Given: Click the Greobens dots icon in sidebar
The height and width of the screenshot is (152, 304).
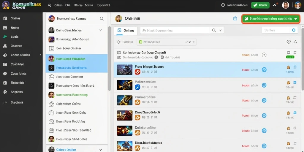Looking at the screenshot, I should pos(5,102).
